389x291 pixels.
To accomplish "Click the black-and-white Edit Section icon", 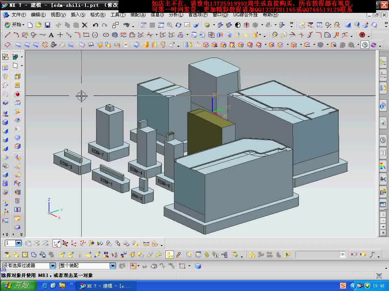I will (x=238, y=25).
